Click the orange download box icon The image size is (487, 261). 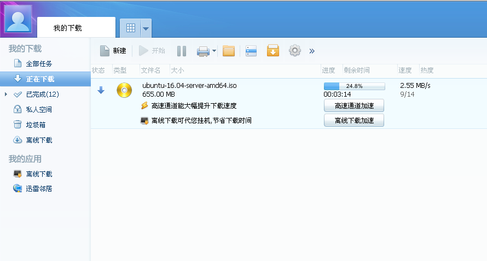coord(273,51)
